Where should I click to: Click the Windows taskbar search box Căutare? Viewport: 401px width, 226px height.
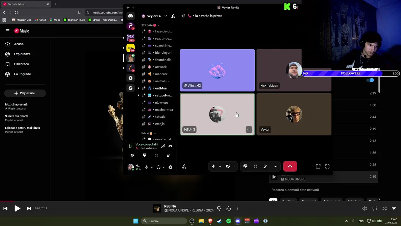[164, 221]
